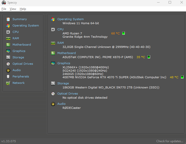Switch to the RAM section in sidebar

click(x=16, y=38)
